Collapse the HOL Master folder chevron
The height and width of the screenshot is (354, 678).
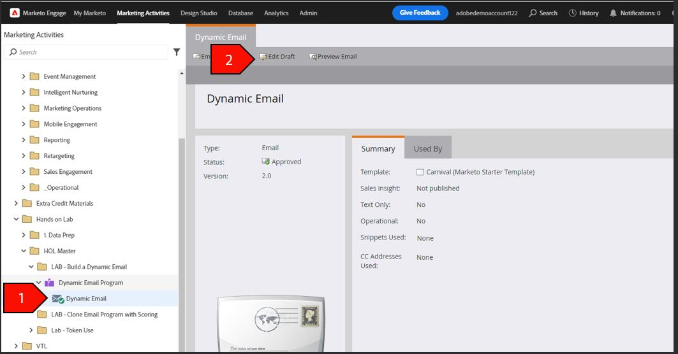click(24, 251)
